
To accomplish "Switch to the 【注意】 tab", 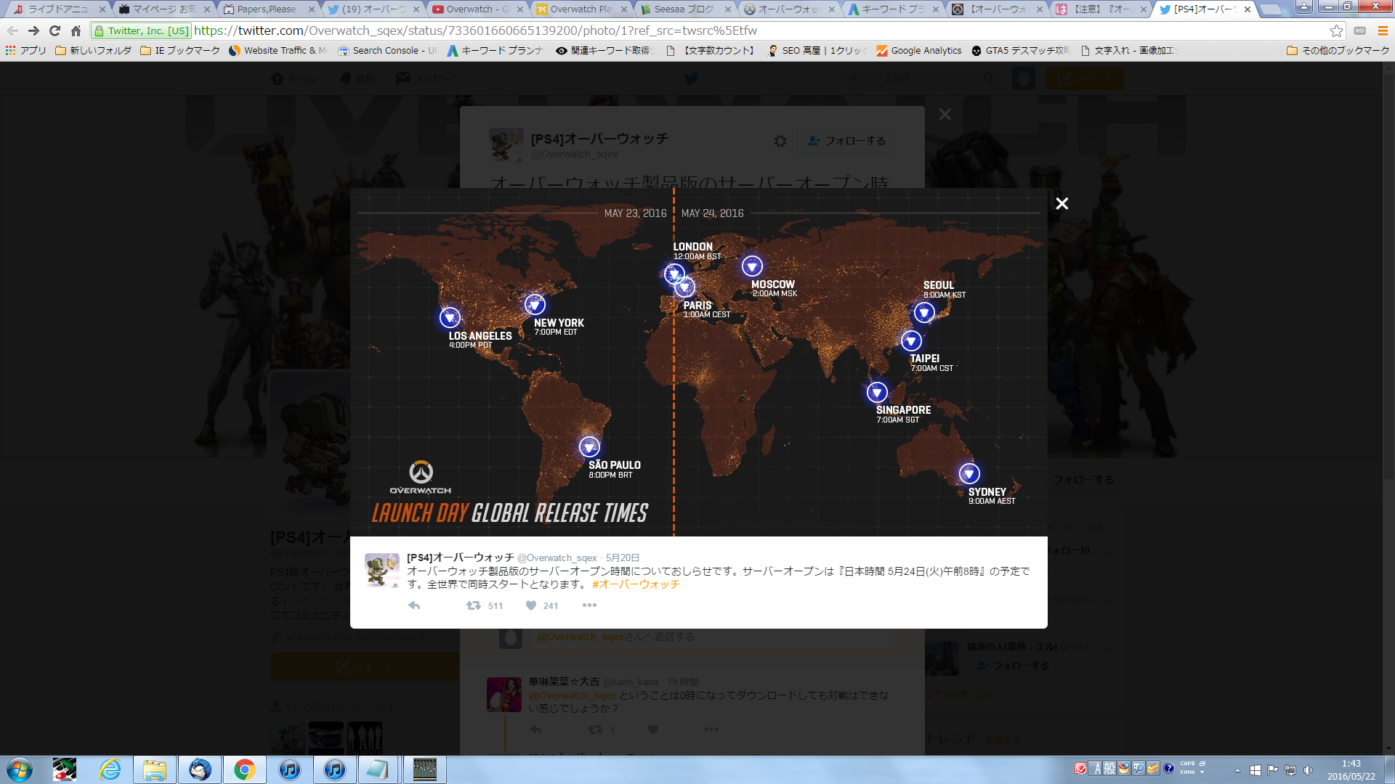I will 1103,9.
